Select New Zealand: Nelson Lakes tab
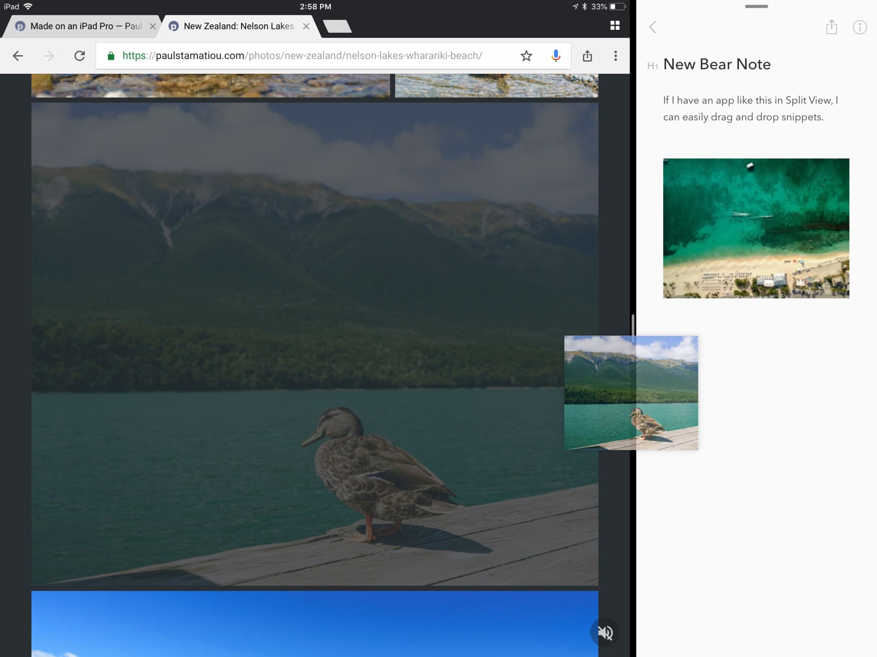The image size is (877, 657). [239, 26]
